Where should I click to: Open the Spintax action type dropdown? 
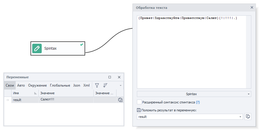[x=194, y=94]
